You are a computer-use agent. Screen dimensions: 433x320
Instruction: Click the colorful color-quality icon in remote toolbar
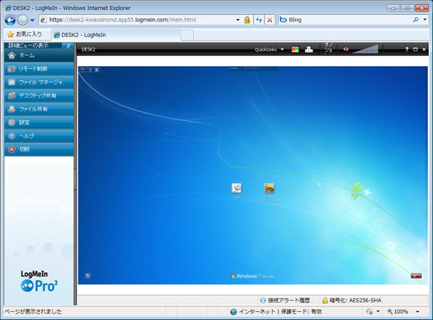[x=295, y=49]
